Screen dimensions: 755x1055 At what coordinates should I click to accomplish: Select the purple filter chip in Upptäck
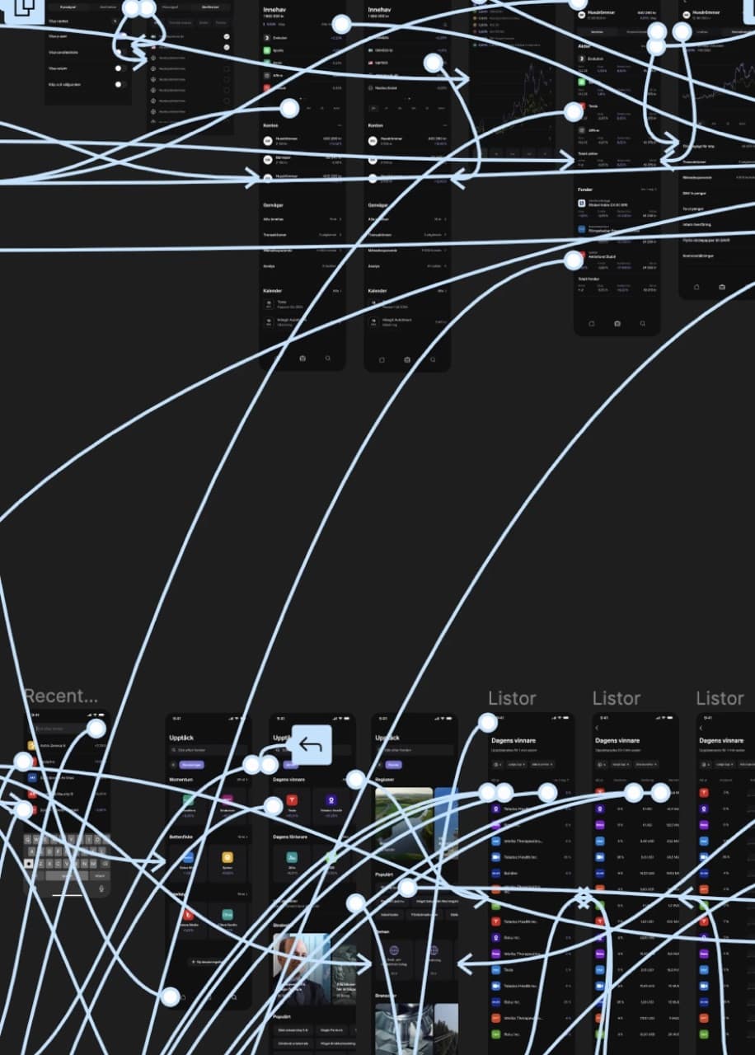191,765
